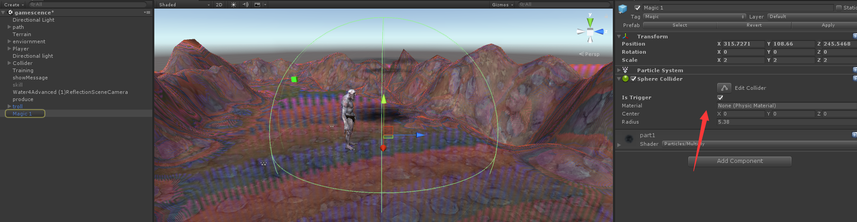Screen dimensions: 857x222
Task: Click the blue Z-axis move arrow handle
Action: click(x=421, y=134)
